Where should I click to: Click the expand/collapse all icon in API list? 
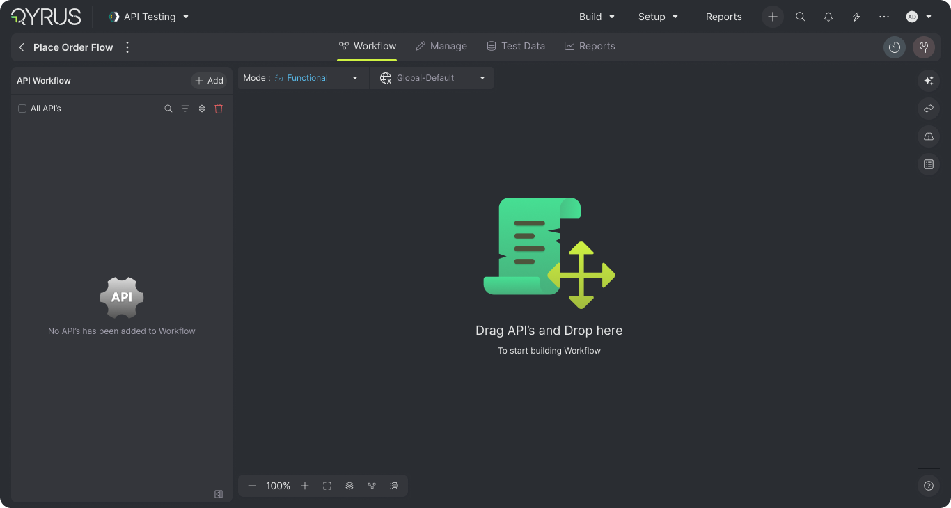[x=202, y=109]
